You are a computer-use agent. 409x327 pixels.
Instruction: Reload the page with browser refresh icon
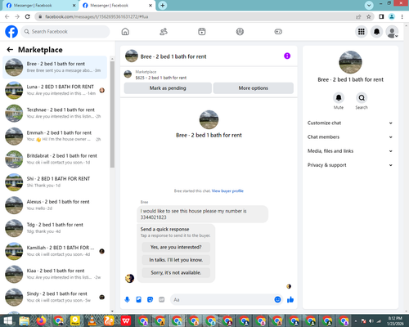point(27,16)
